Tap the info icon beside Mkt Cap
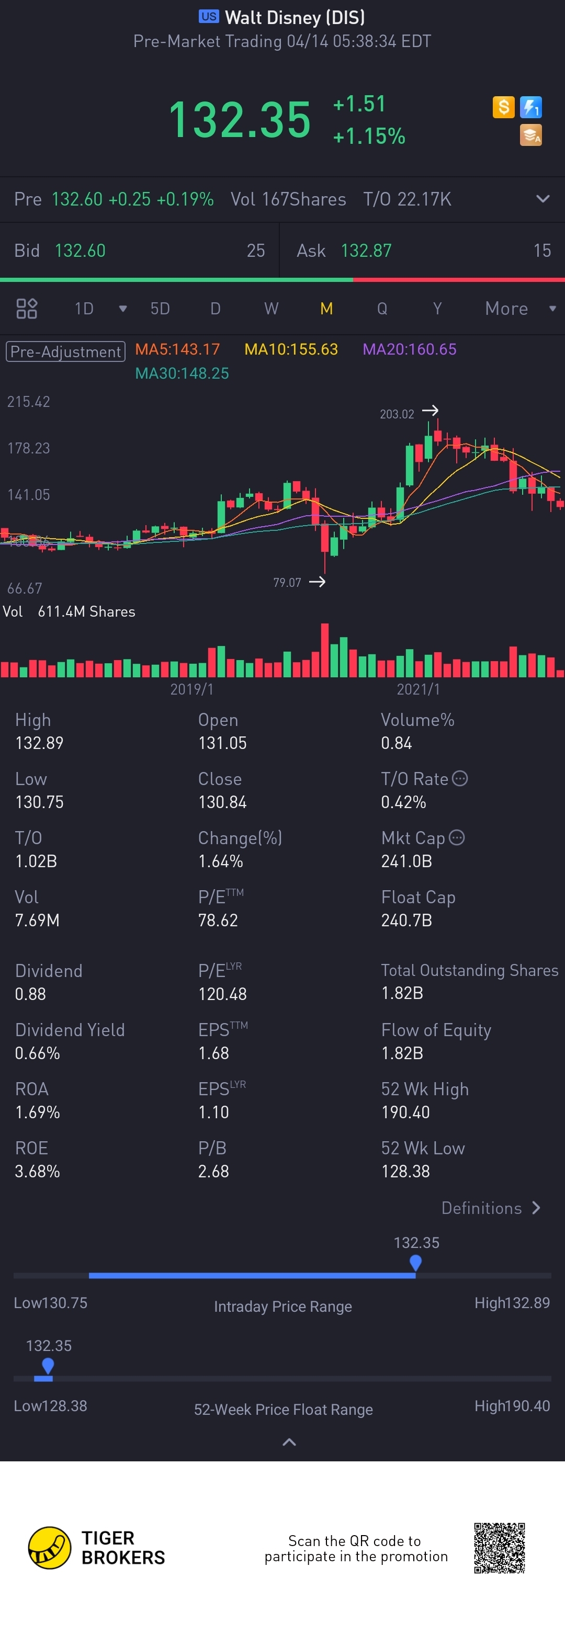 pyautogui.click(x=456, y=837)
